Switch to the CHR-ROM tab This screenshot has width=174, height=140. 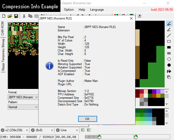tap(3, 29)
